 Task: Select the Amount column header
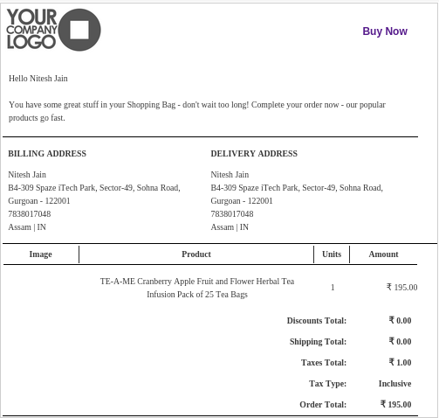coord(383,254)
